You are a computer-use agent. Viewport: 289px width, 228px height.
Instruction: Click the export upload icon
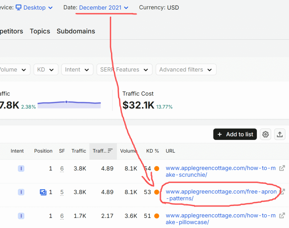pyautogui.click(x=280, y=134)
